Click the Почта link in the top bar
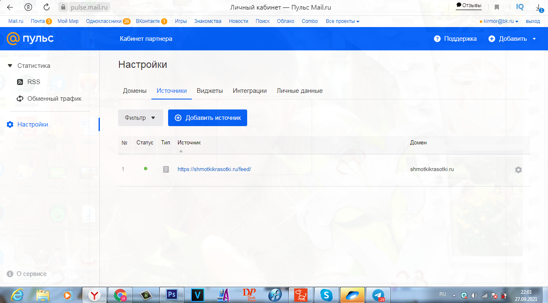The width and height of the screenshot is (548, 303). coord(37,21)
